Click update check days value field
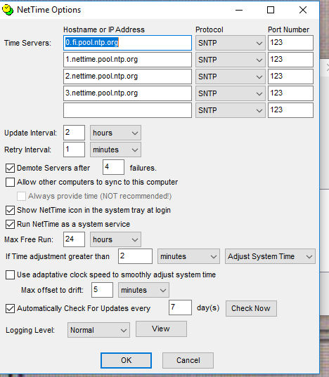This screenshot has width=329, height=377. pos(180,307)
